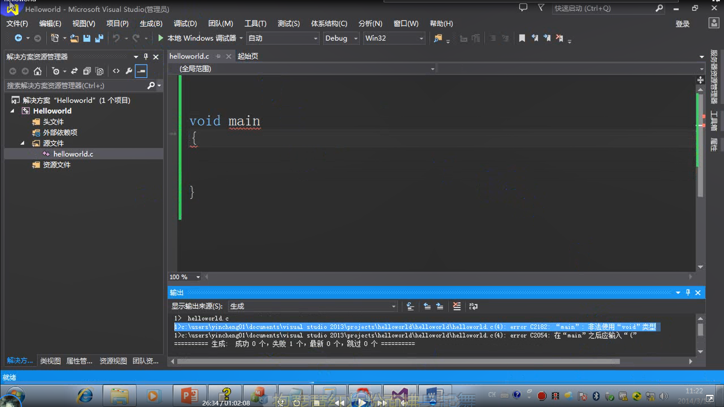Navigate backward with the blue back arrow
The image size is (724, 407).
click(x=18, y=38)
